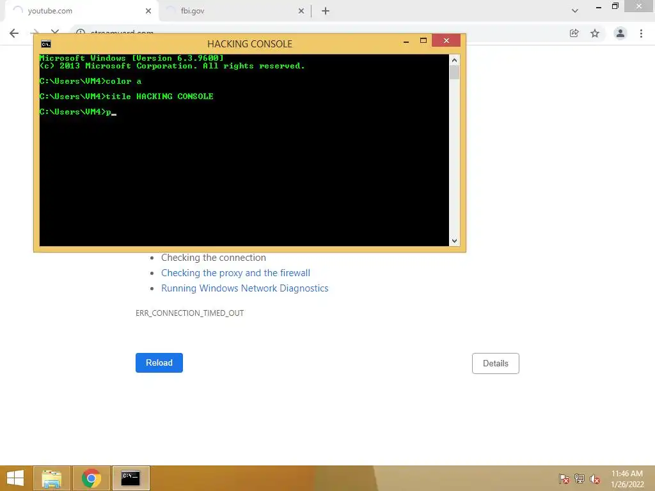Stop loading the page
655x491 pixels.
[55, 32]
